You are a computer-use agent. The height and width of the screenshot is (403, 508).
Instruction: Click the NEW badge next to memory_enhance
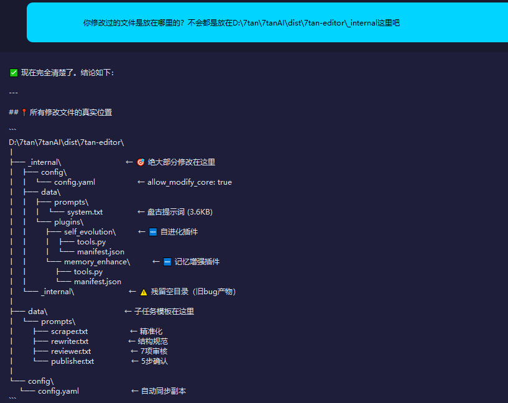[167, 262]
